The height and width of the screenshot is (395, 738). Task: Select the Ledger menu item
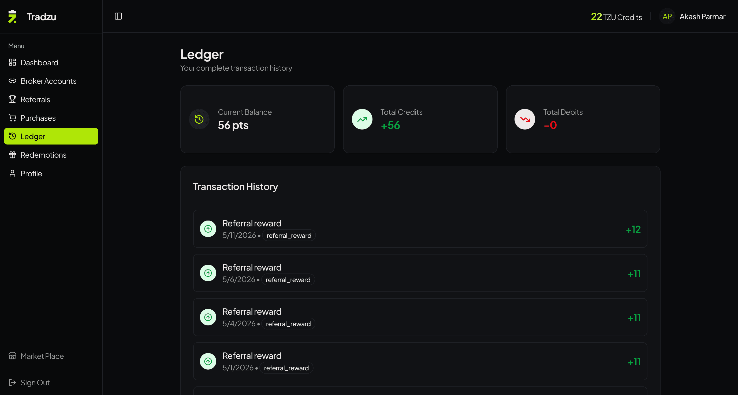tap(51, 136)
